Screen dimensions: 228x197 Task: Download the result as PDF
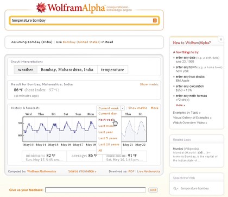pos(131,171)
